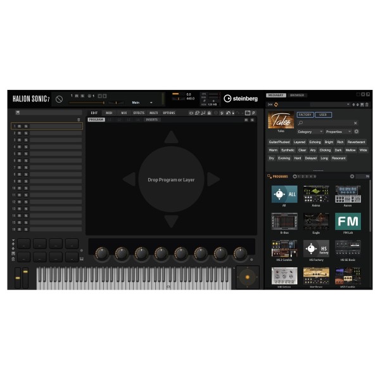Screen dimensions: 380x380
Task: Click the gear icon in the Programs header
Action: coord(352,177)
